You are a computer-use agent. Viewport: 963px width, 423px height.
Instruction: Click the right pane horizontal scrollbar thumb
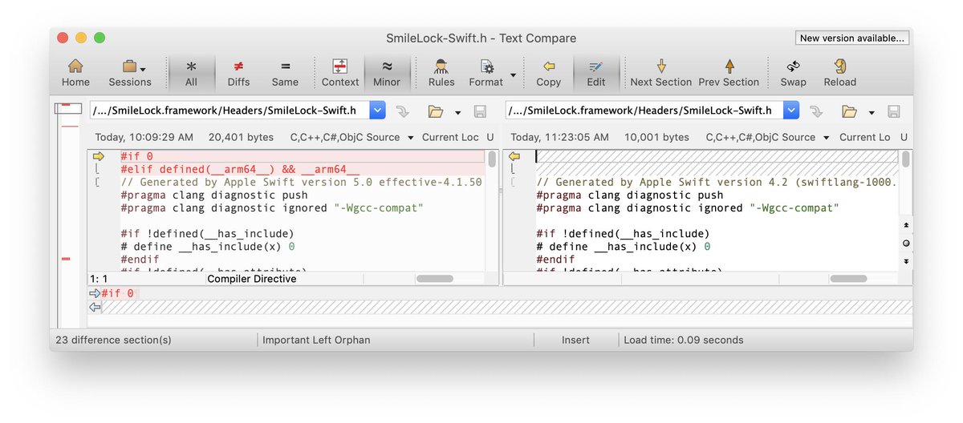tap(848, 279)
